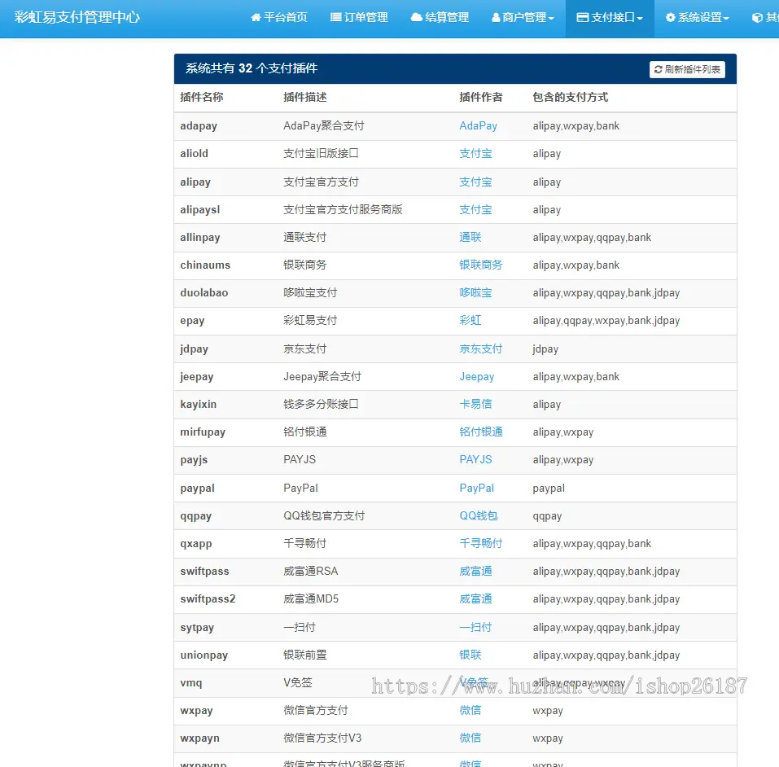Click the cube icon at the navbar's right edge
This screenshot has height=767, width=779.
pyautogui.click(x=757, y=17)
